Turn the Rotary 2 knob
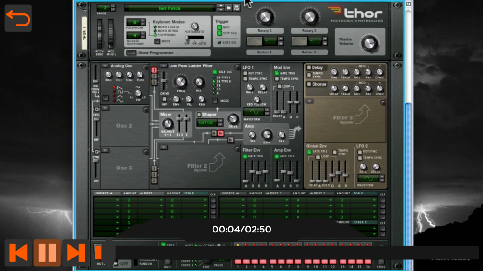 310,17
